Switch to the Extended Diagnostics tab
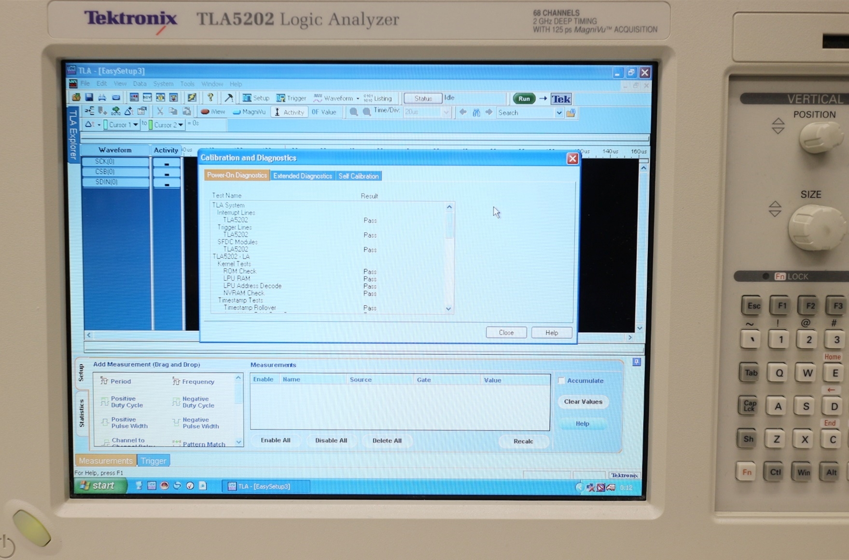The image size is (849, 560). pyautogui.click(x=303, y=176)
